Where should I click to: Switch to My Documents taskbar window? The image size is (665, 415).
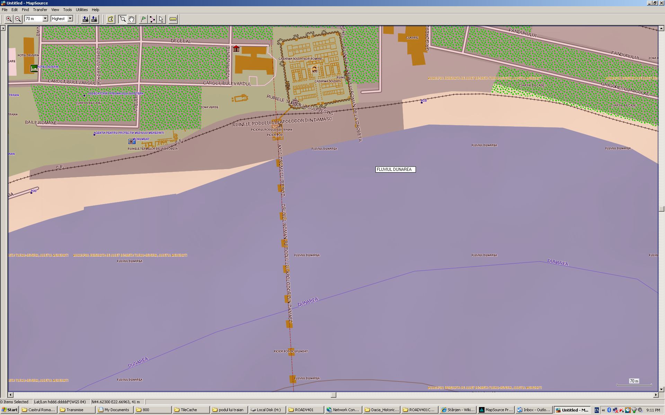click(115, 410)
